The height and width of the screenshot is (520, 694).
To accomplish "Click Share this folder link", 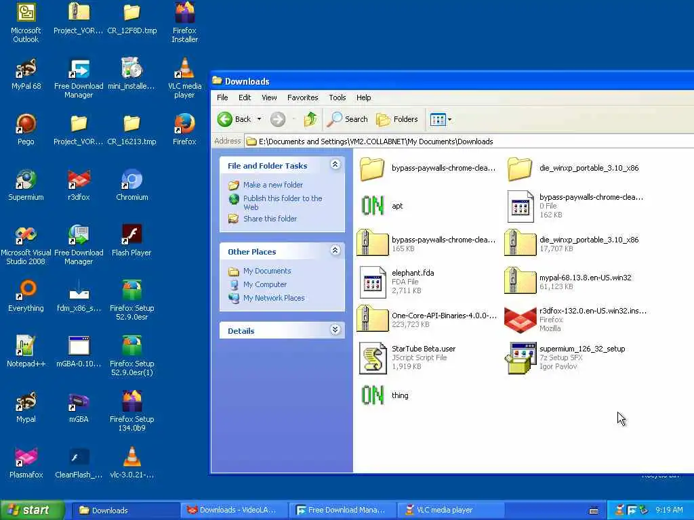I will (270, 219).
